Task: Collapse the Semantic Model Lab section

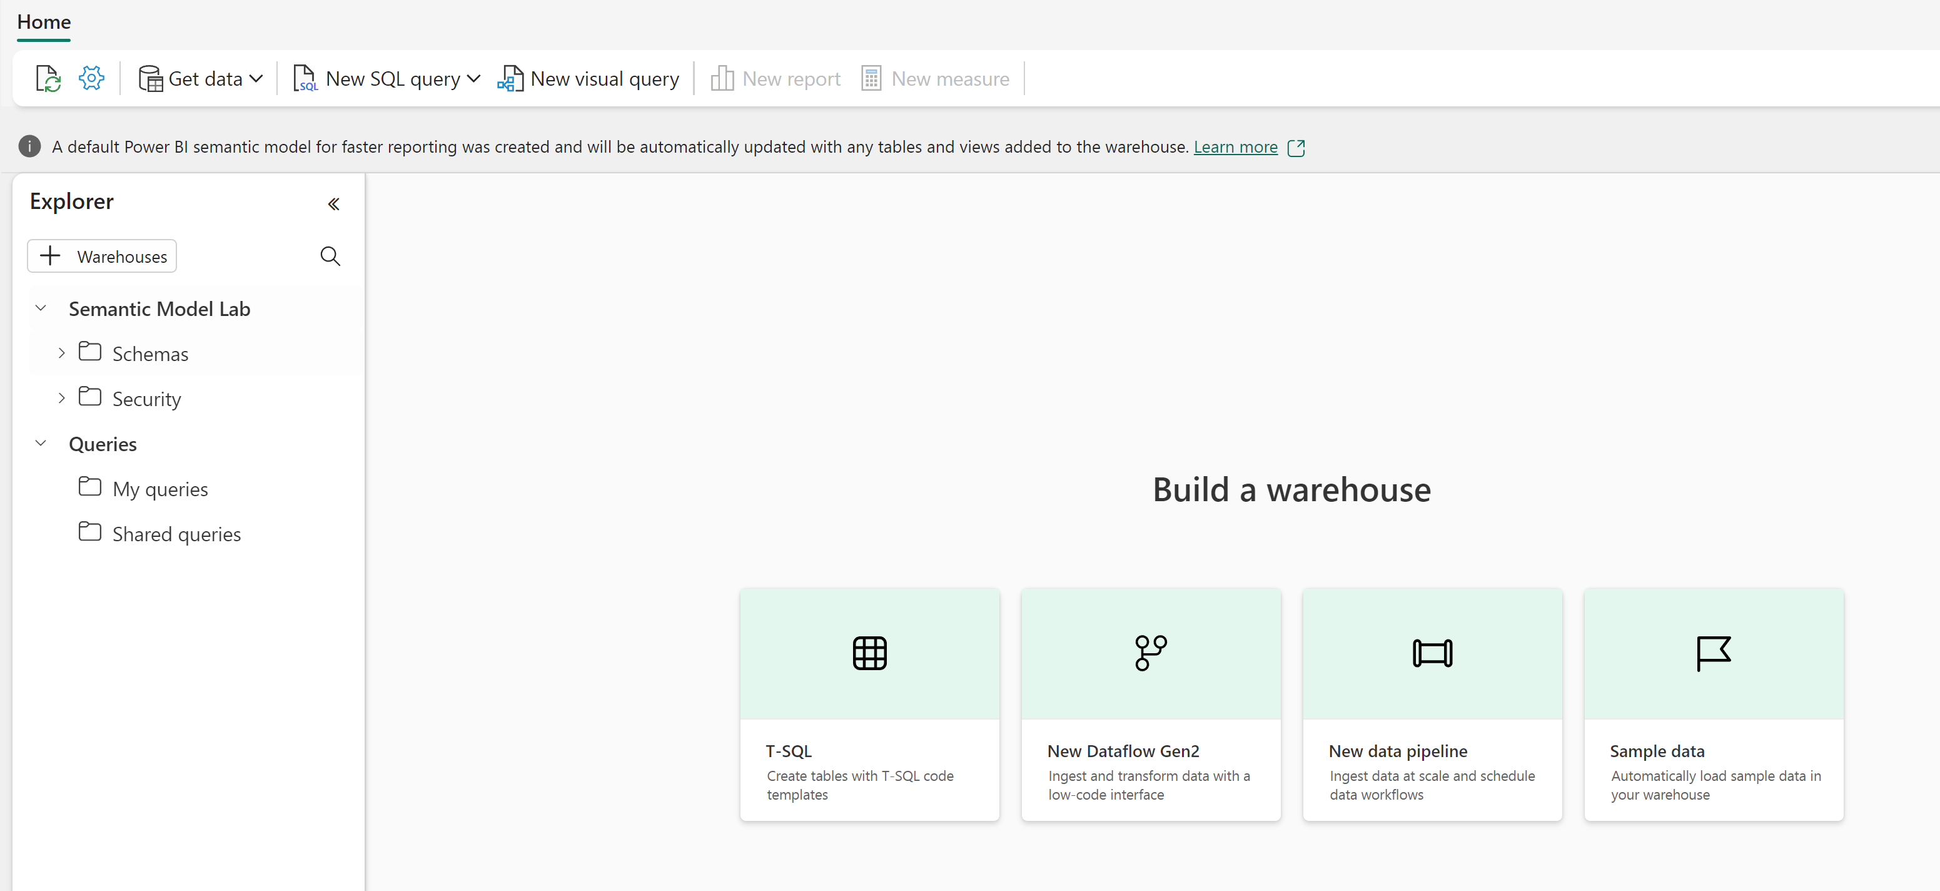Action: [x=41, y=308]
